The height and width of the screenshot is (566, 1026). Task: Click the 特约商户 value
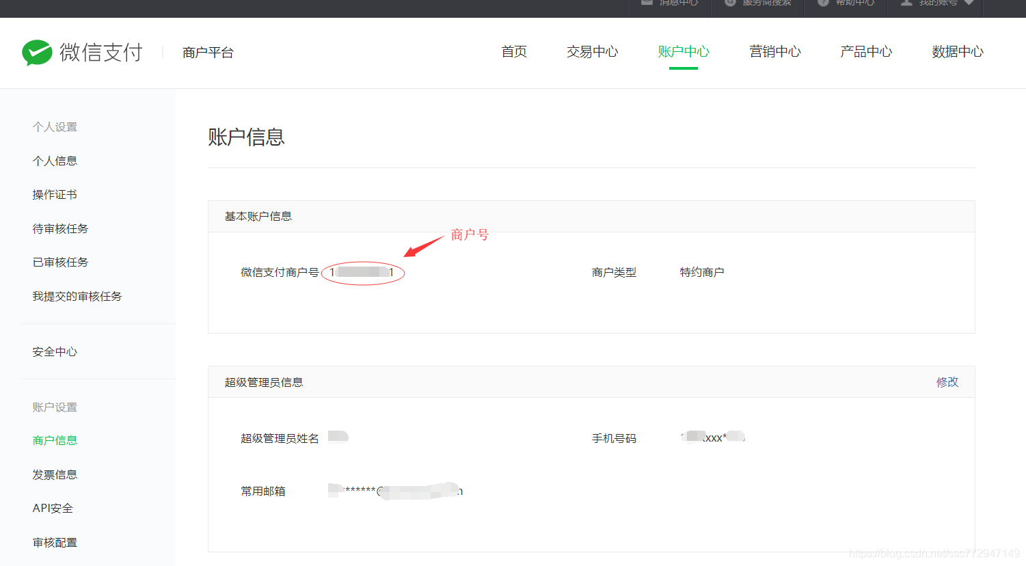pos(702,272)
